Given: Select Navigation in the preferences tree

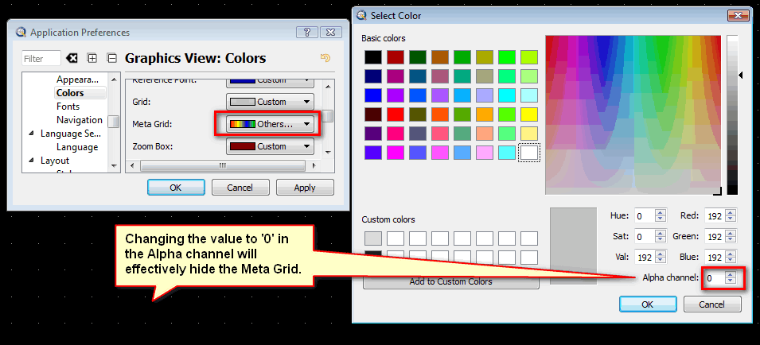Looking at the screenshot, I should click(x=80, y=120).
